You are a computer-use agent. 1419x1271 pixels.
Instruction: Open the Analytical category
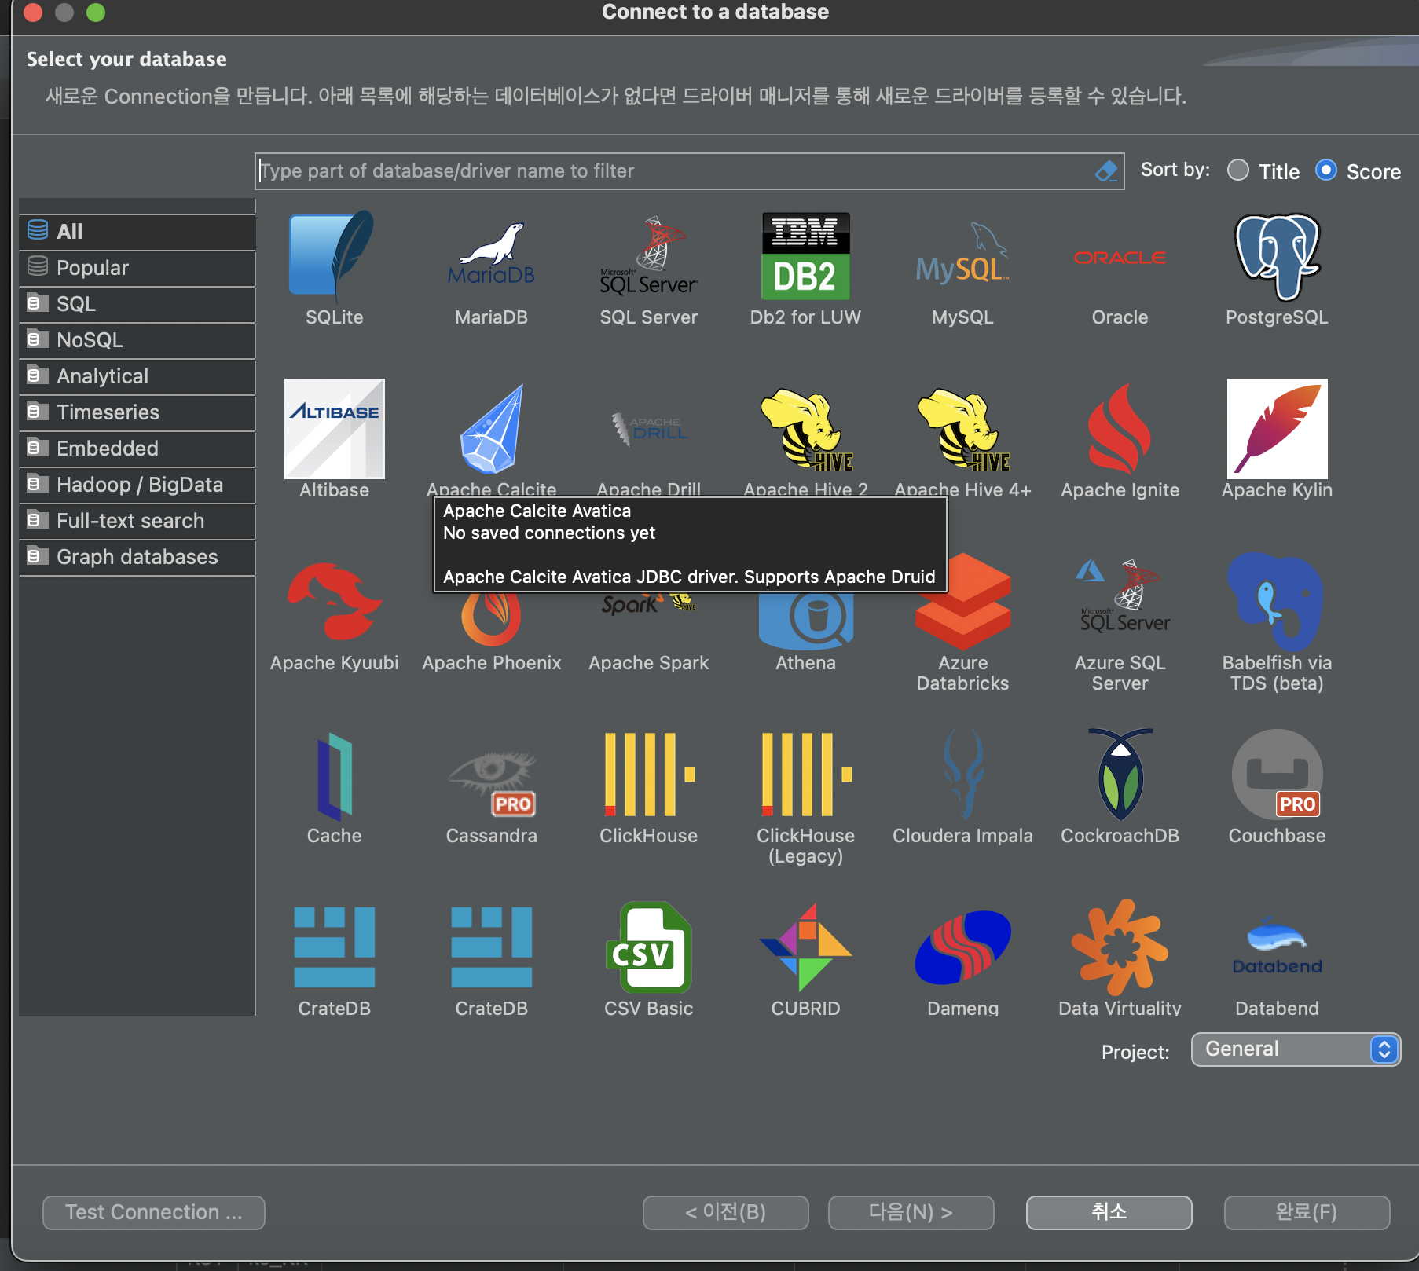[137, 376]
